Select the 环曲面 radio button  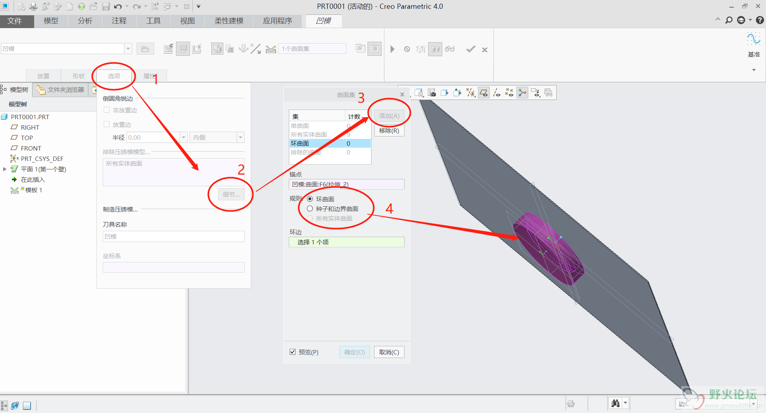[310, 199]
